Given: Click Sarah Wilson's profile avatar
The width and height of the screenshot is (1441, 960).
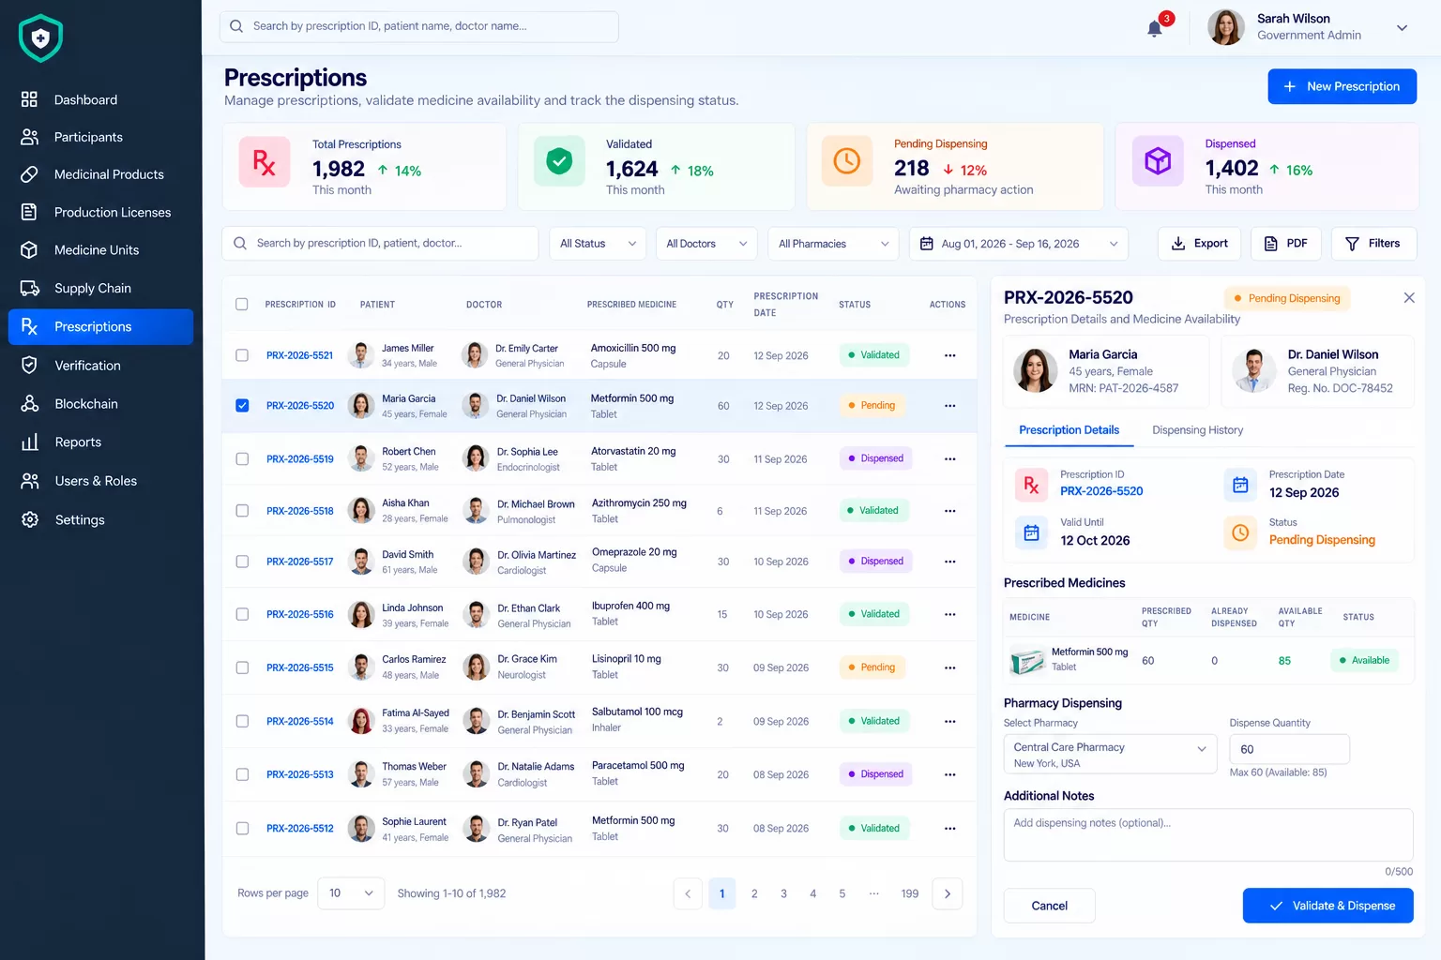Looking at the screenshot, I should (x=1225, y=27).
